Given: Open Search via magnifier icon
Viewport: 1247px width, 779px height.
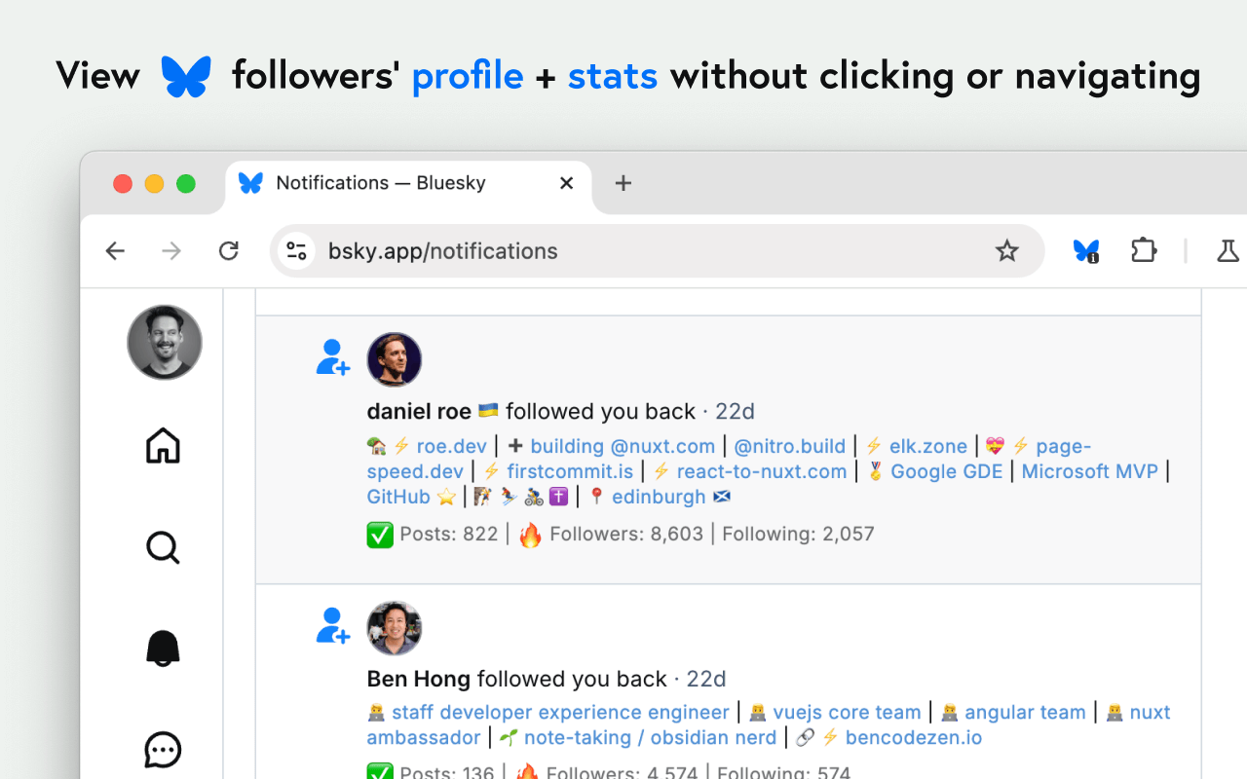Looking at the screenshot, I should tap(163, 548).
